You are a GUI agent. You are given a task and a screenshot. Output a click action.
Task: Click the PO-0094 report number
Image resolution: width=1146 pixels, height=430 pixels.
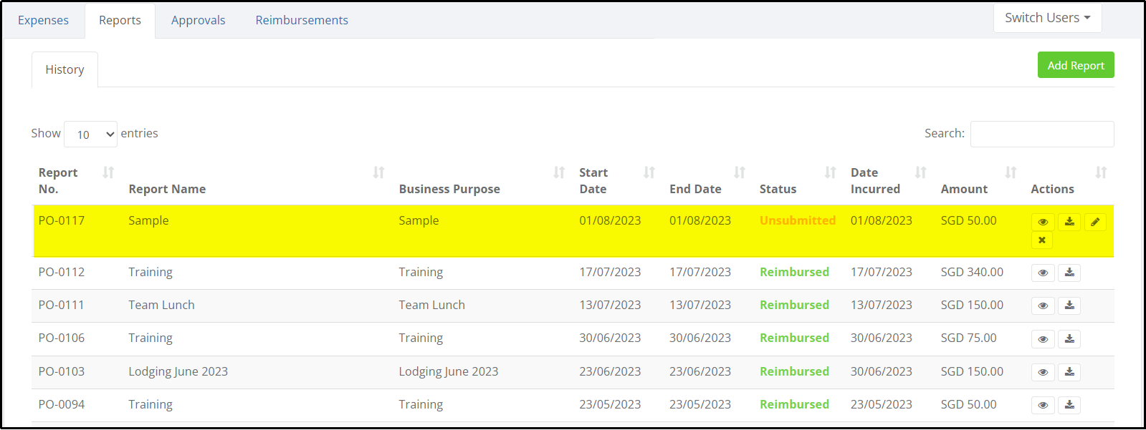tap(62, 404)
